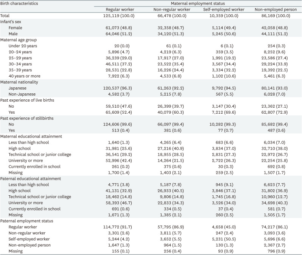The width and height of the screenshot is (302, 255).
Task: Click the 'Total' row label
Action: [6, 16]
